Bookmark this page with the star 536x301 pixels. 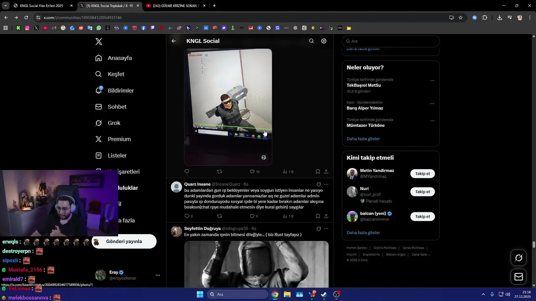coord(461,18)
